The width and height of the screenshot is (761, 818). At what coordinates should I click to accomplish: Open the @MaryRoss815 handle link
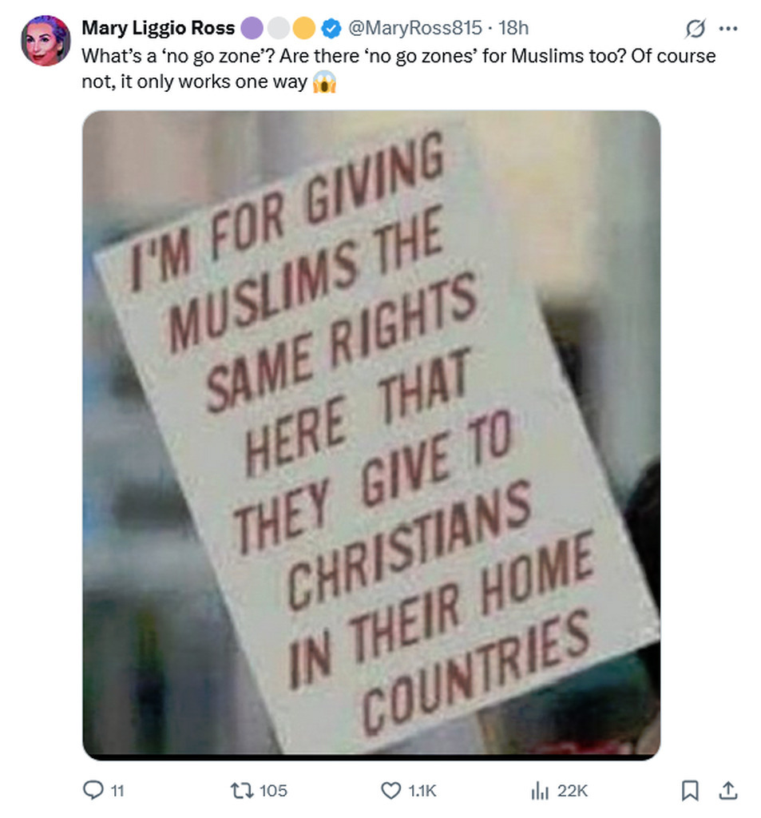tap(414, 28)
